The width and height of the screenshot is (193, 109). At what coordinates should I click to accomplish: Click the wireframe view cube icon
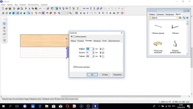click(3, 13)
